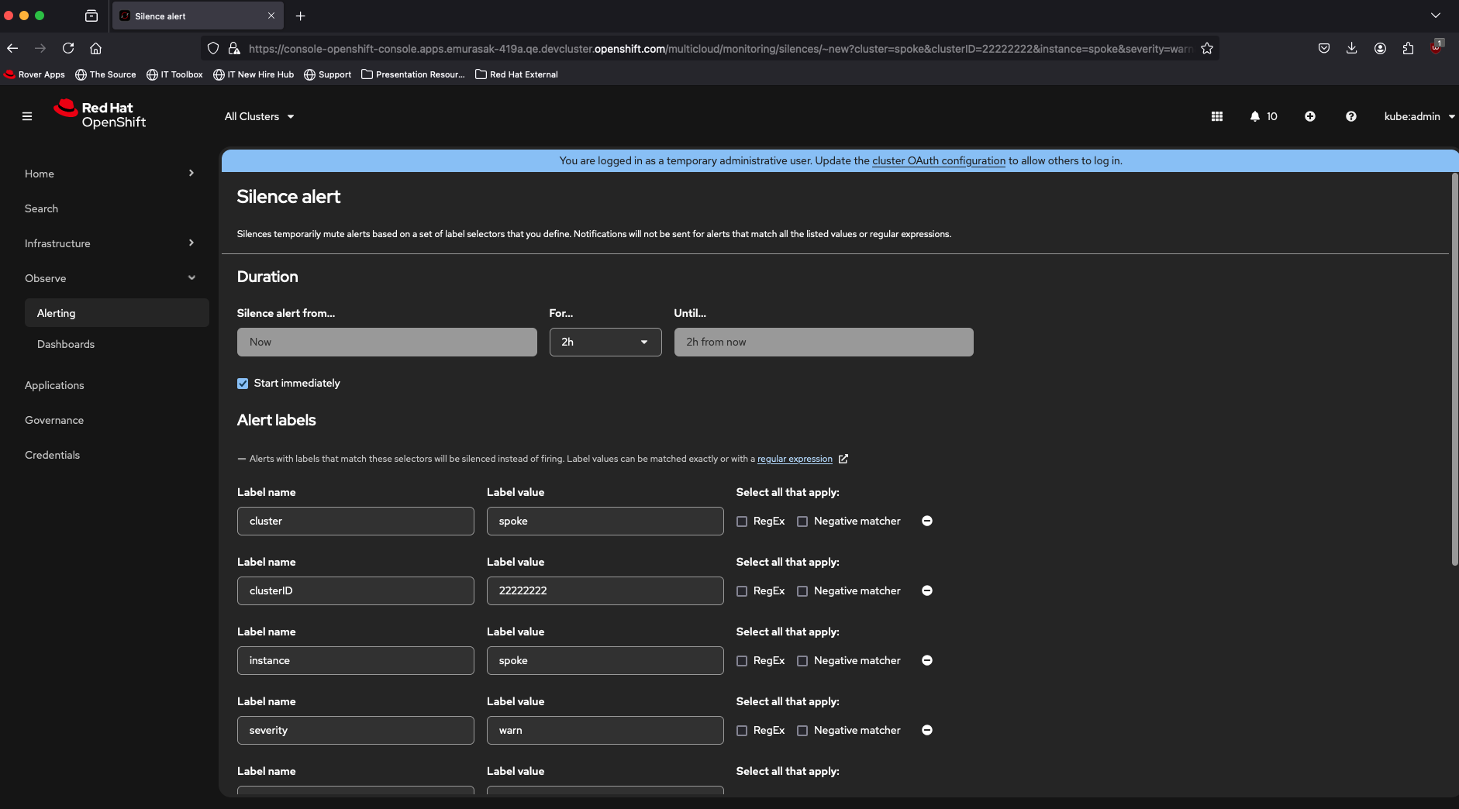Viewport: 1459px width, 809px height.
Task: Remove the severity label row
Action: pyautogui.click(x=926, y=730)
